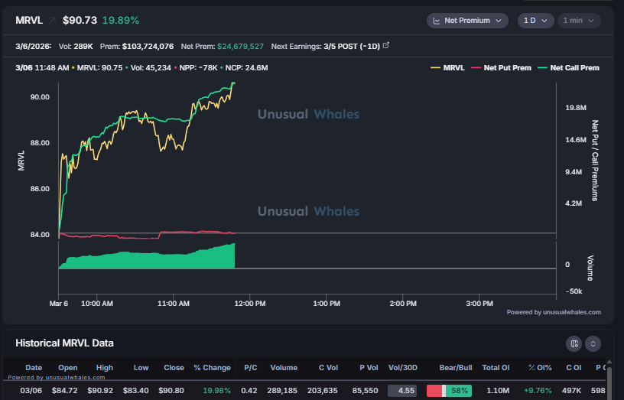The height and width of the screenshot is (400, 624).
Task: Toggle Net Put Prem series in legend
Action: tap(502, 68)
